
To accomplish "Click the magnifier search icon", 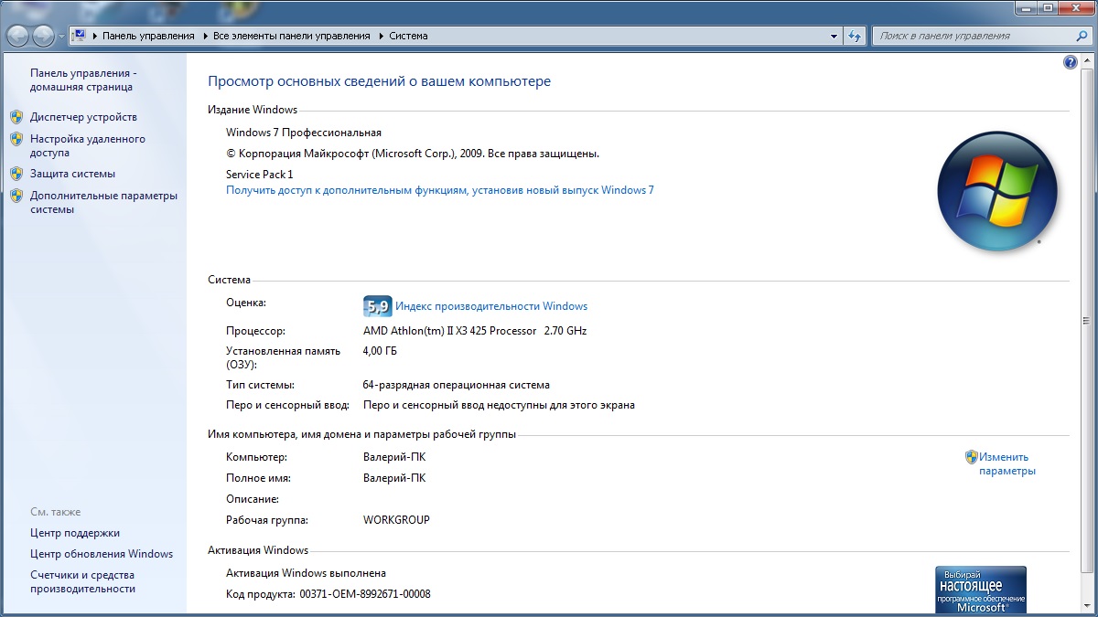I will (x=1081, y=36).
